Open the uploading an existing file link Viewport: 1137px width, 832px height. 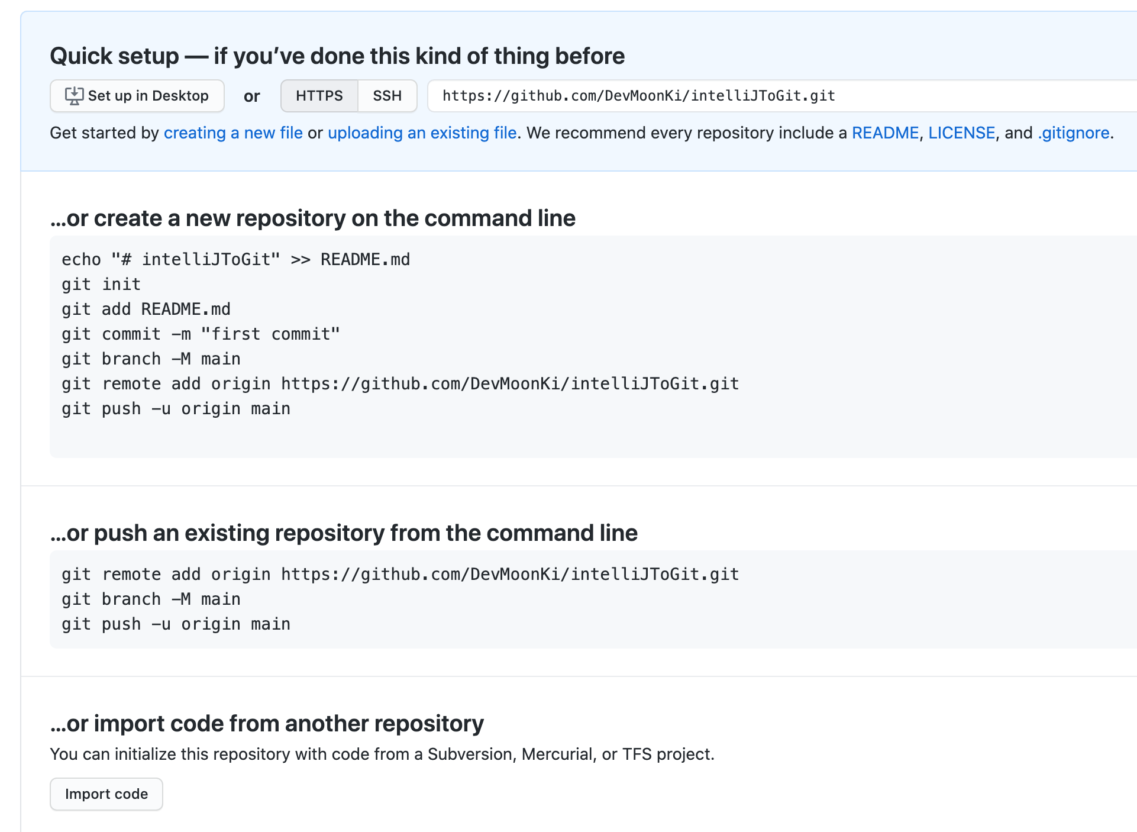422,133
